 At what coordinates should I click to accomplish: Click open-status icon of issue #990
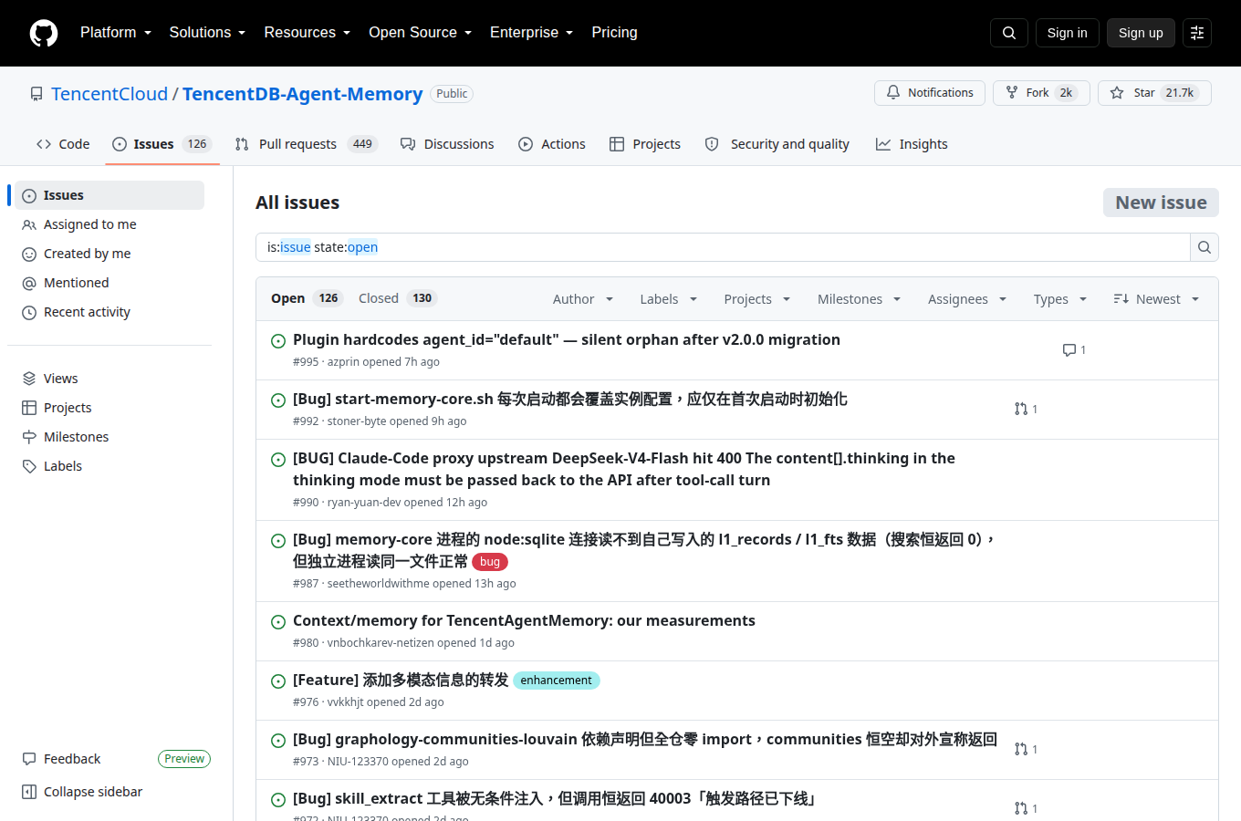(x=278, y=460)
